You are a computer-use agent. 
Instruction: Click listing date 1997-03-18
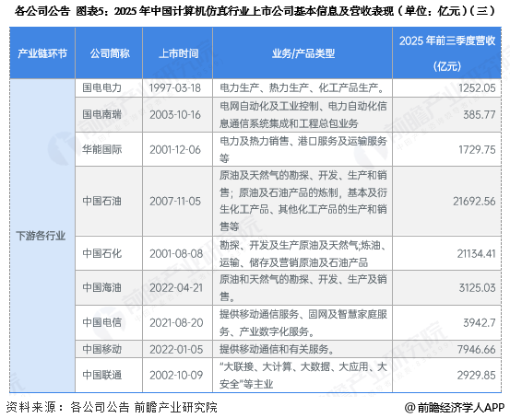tap(175, 88)
